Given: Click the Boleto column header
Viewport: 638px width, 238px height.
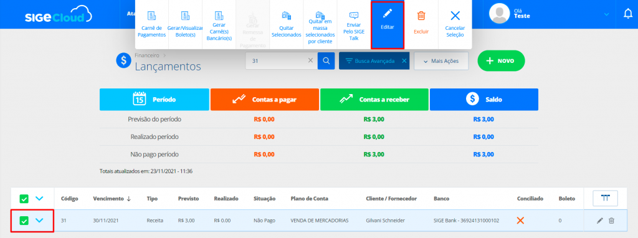Looking at the screenshot, I should pos(567,199).
